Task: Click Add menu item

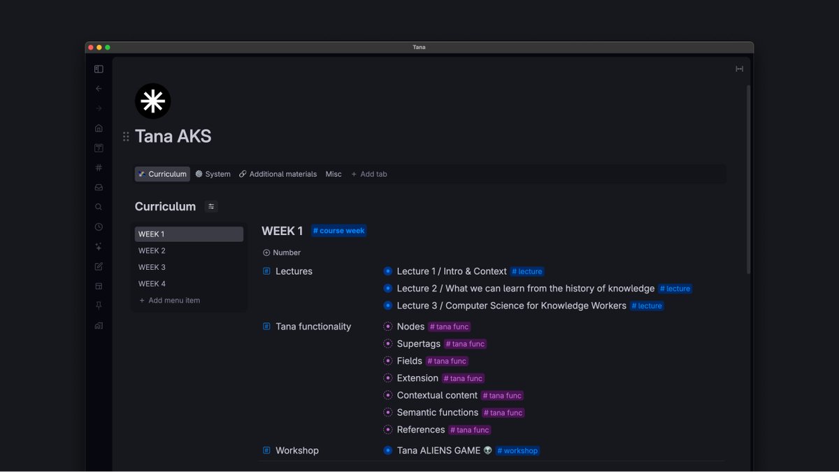Action: 169,301
